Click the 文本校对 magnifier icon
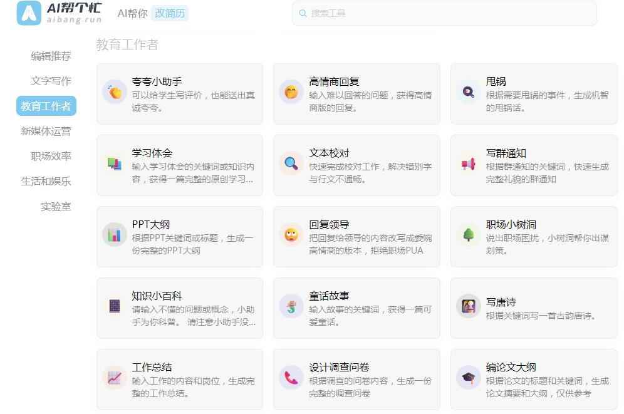 coord(291,163)
